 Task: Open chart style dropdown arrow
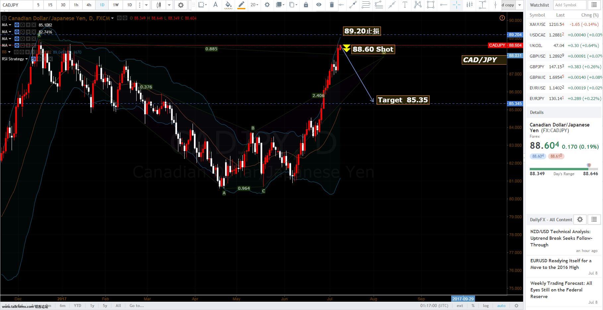pos(169,5)
